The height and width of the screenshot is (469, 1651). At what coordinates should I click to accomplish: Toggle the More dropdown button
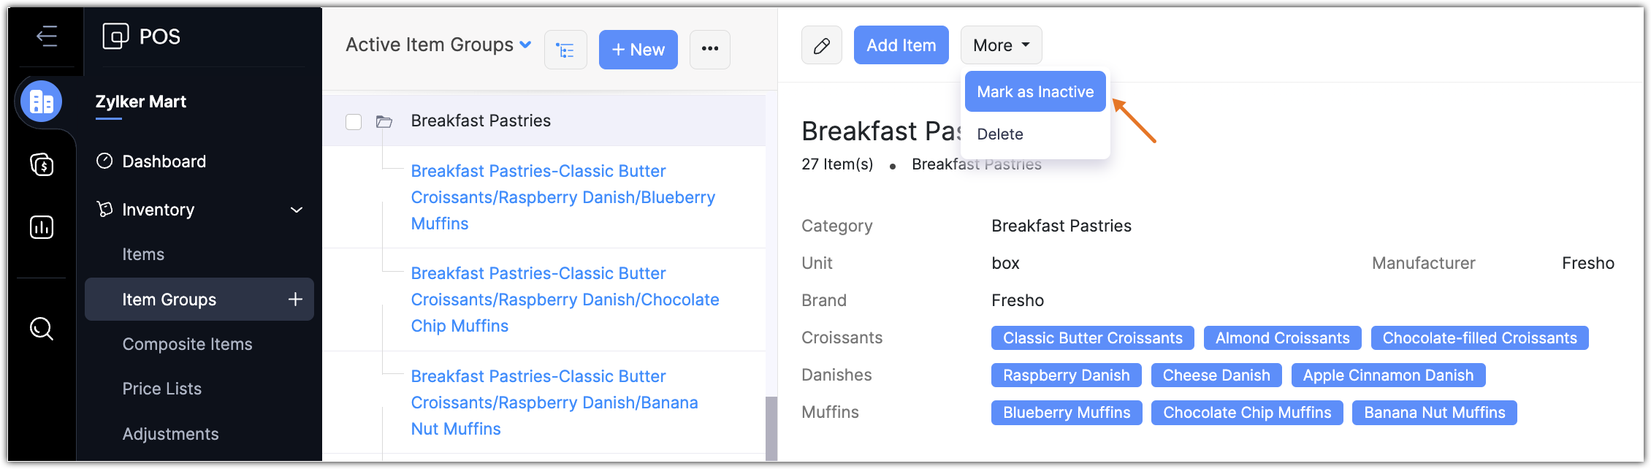point(1001,45)
